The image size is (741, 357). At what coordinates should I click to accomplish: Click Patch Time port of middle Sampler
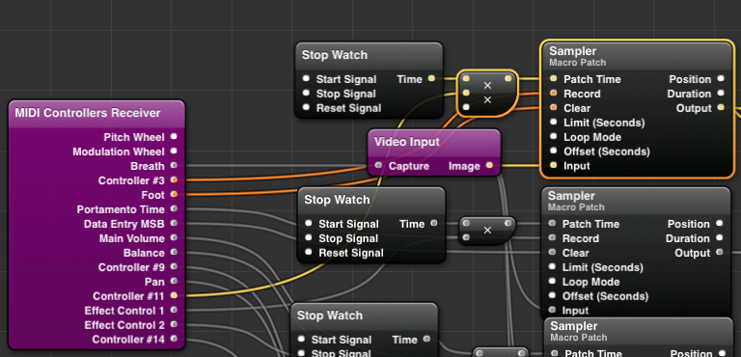[x=552, y=223]
